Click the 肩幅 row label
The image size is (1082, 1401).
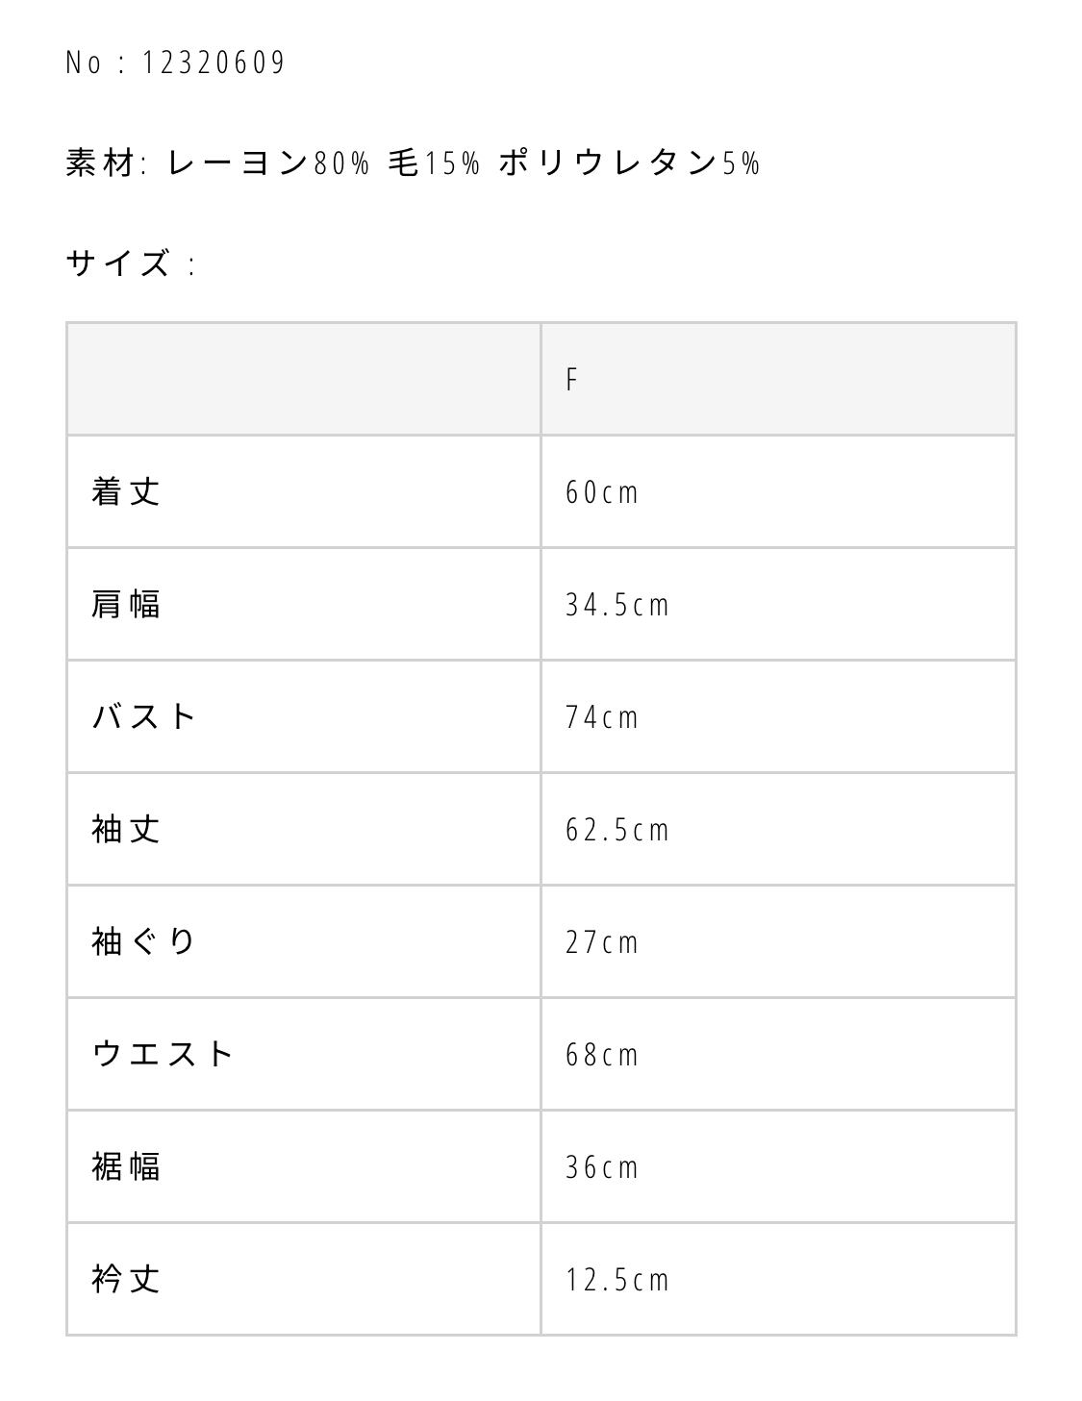[126, 605]
